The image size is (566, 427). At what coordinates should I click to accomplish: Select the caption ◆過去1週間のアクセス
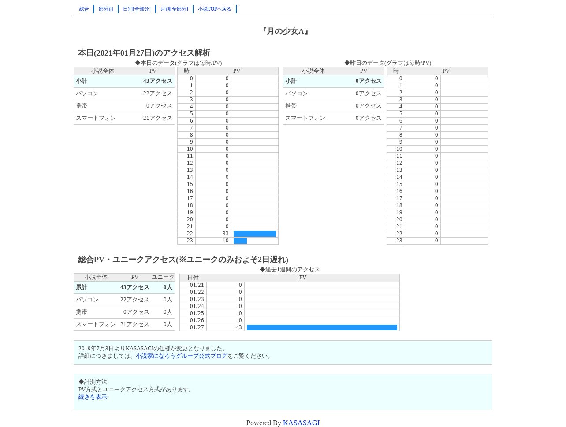pos(290,270)
